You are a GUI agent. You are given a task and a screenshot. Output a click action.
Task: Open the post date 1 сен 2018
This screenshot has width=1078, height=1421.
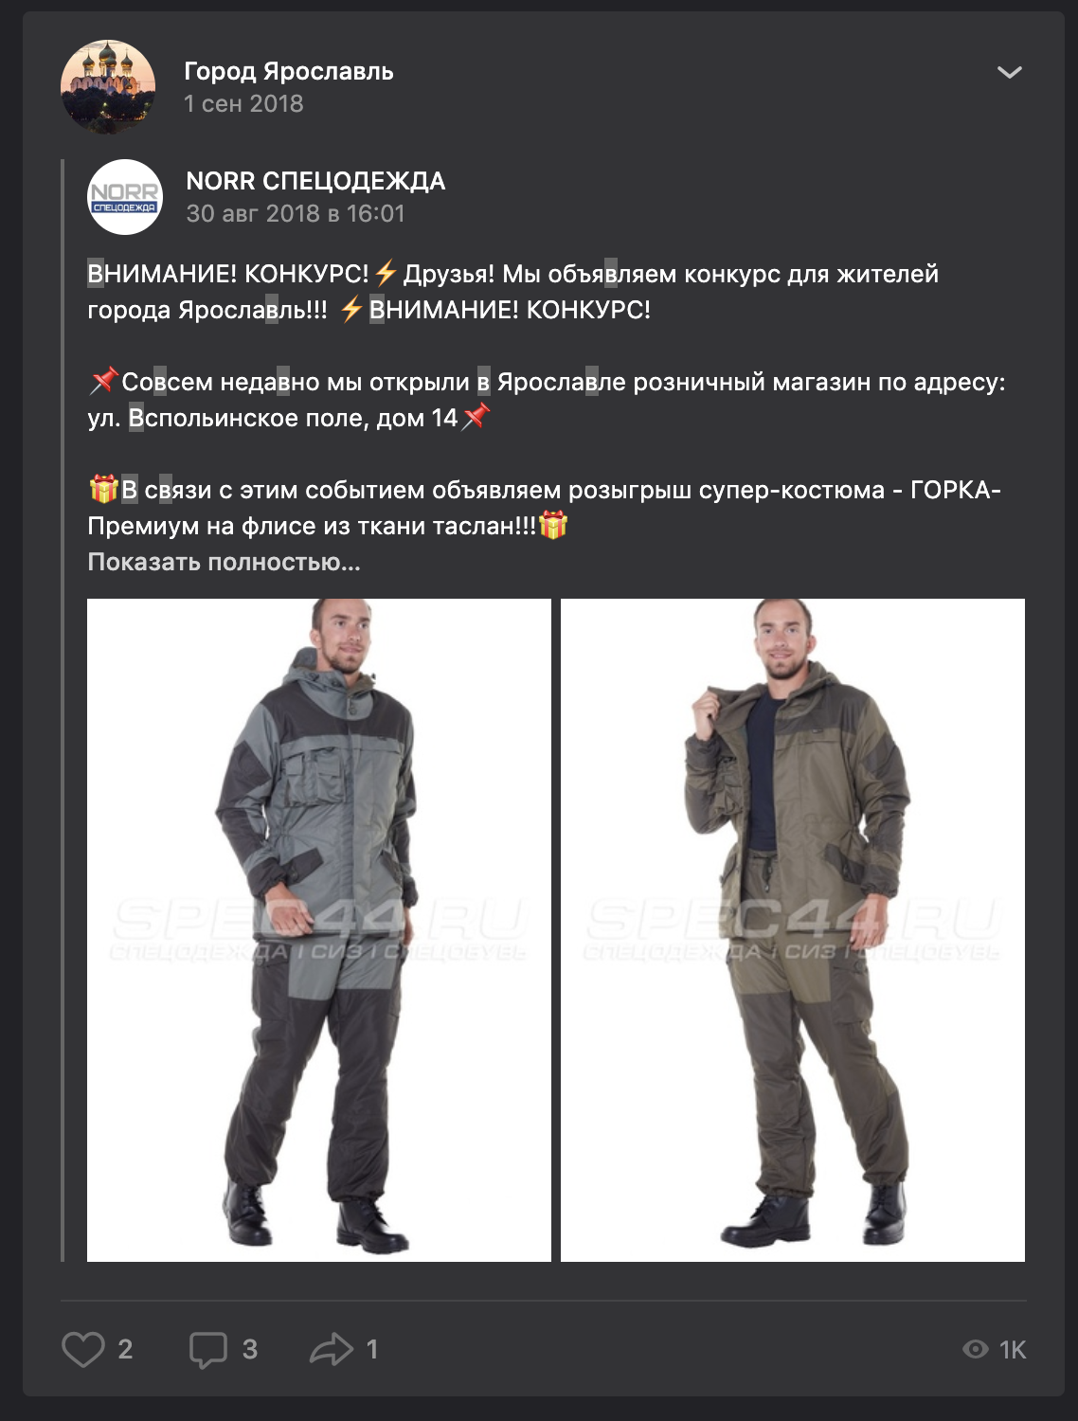pyautogui.click(x=243, y=103)
